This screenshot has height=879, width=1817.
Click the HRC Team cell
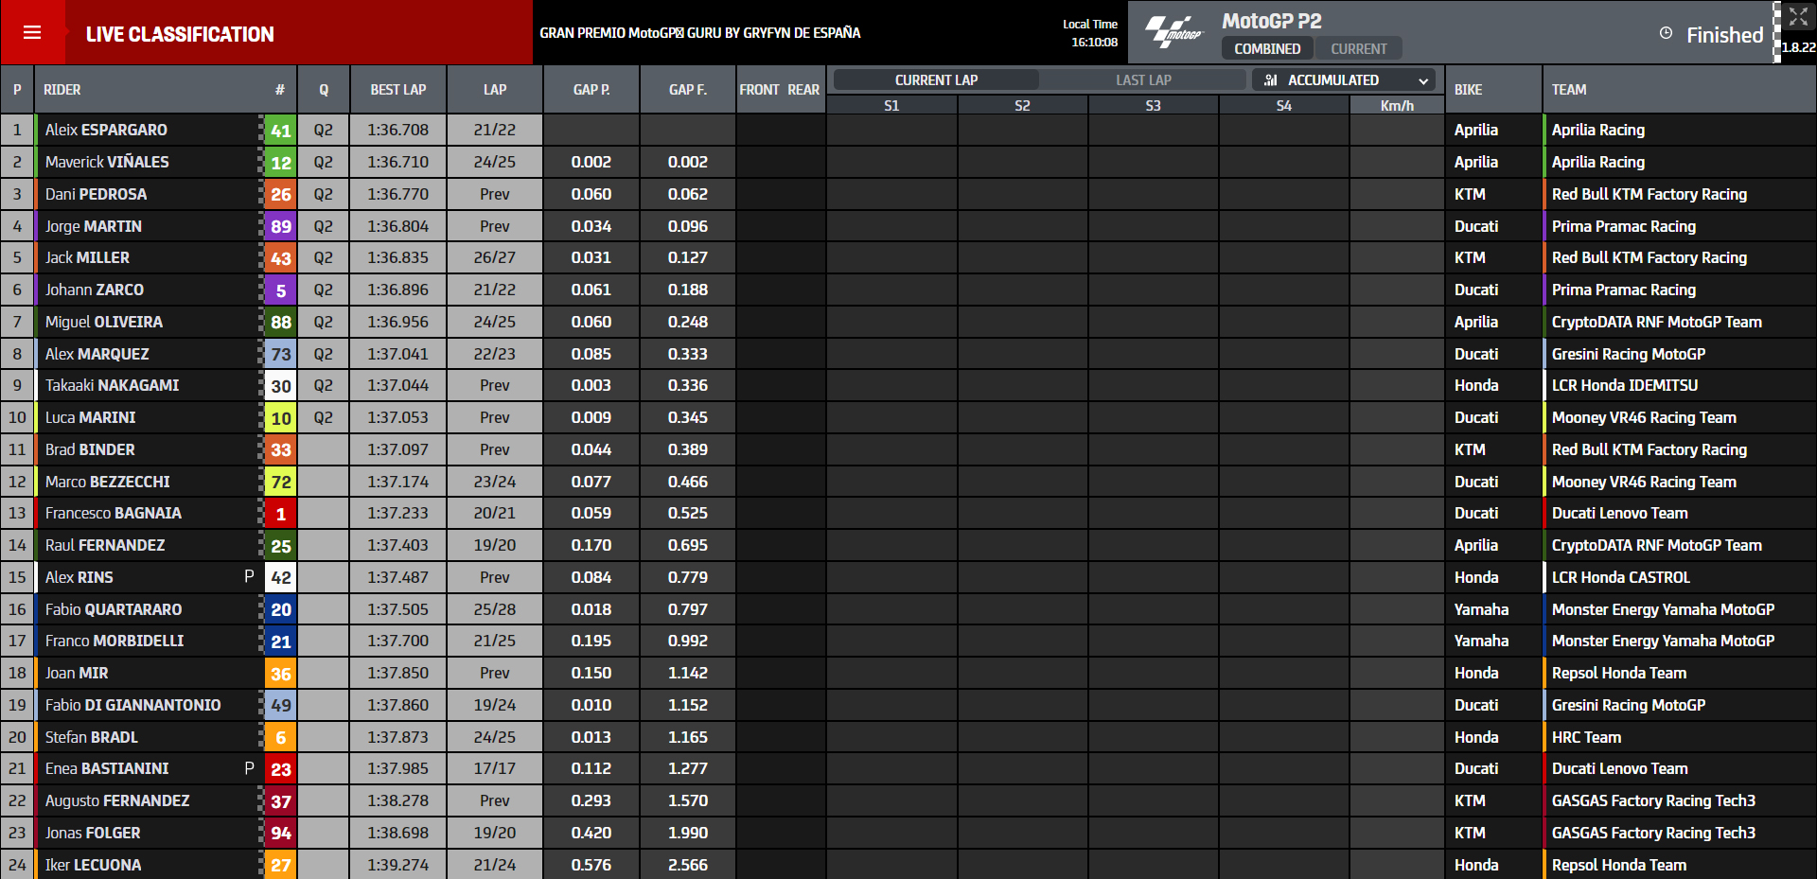(x=1586, y=737)
